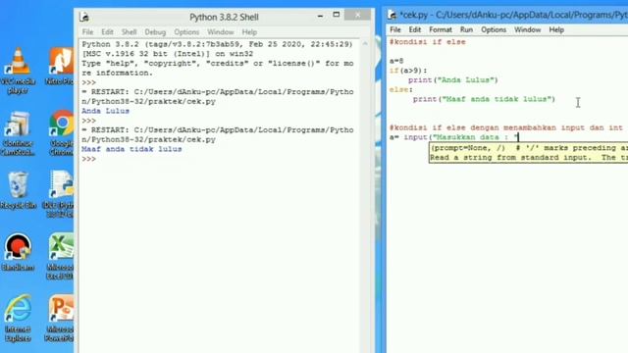Open Options menu in Python Shell window
This screenshot has height=353, width=628.
point(186,32)
